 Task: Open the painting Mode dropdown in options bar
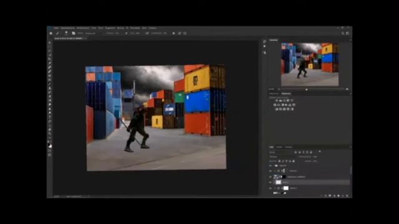point(93,33)
